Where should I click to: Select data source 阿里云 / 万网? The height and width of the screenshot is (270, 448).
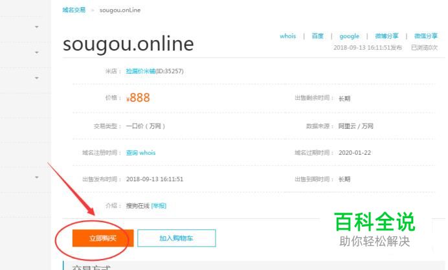(355, 126)
